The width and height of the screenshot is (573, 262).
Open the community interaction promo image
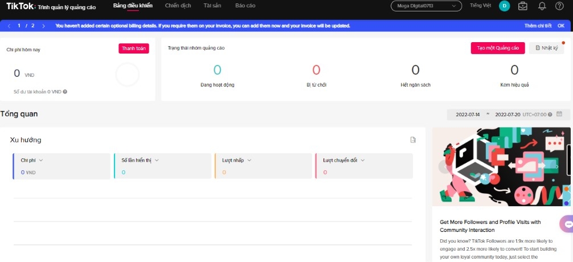501,167
